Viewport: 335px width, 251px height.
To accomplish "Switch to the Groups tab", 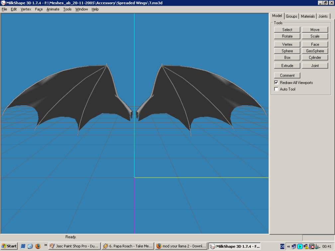I will click(291, 16).
